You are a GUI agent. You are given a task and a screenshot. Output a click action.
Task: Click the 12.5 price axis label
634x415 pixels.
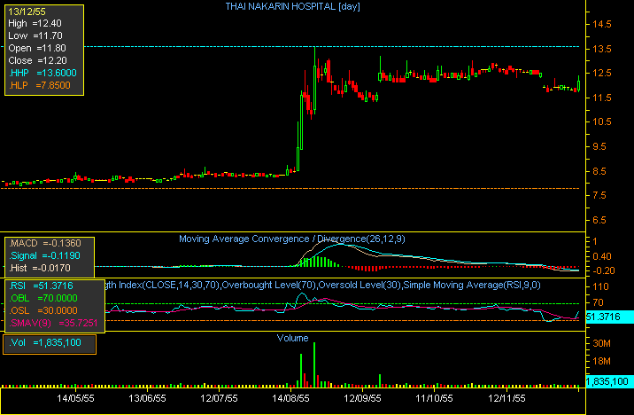point(602,74)
